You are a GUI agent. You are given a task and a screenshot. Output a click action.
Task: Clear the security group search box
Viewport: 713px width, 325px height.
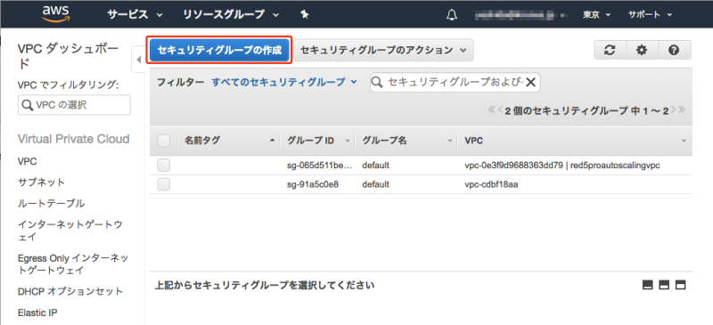(x=530, y=82)
